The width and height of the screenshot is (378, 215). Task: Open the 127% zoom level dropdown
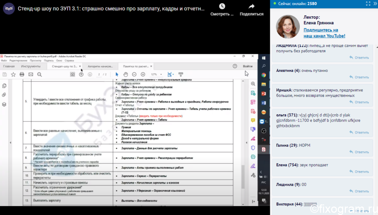156,74
